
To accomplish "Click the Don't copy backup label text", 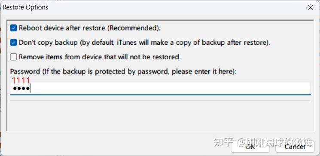I will point(144,43).
